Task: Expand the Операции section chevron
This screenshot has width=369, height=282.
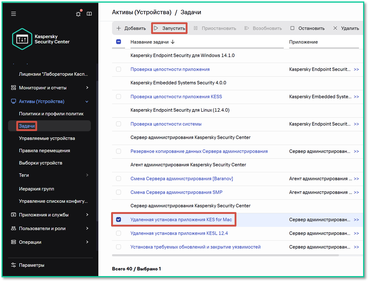Action: (x=87, y=242)
